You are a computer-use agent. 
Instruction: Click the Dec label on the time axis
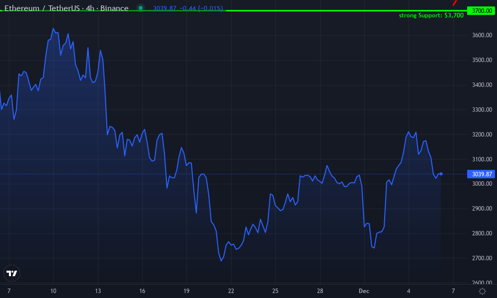pyautogui.click(x=363, y=291)
